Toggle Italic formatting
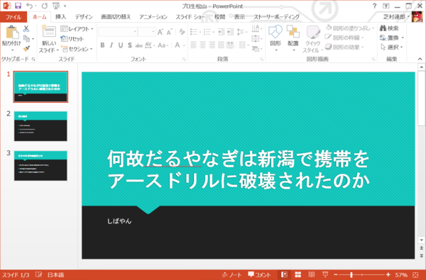The height and width of the screenshot is (280, 426). pyautogui.click(x=111, y=45)
